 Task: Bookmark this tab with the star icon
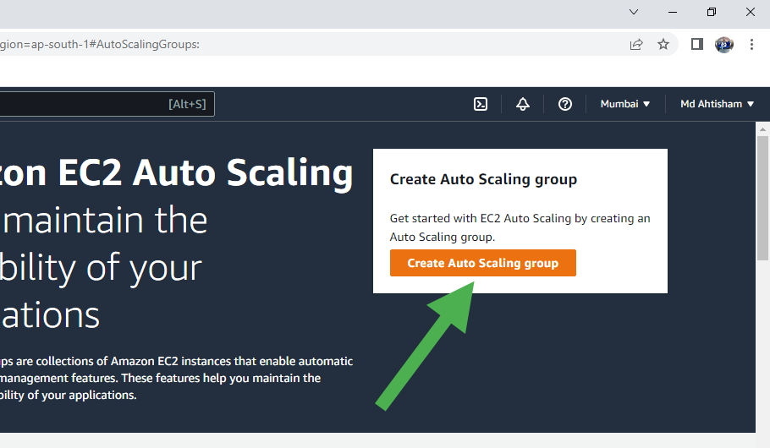(x=663, y=44)
